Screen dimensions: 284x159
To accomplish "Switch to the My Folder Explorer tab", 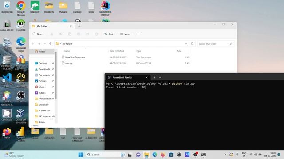I will coord(52,26).
